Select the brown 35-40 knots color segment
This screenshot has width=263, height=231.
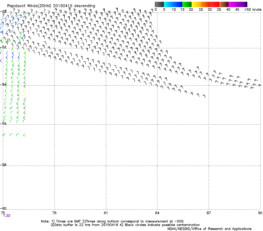(224, 4)
